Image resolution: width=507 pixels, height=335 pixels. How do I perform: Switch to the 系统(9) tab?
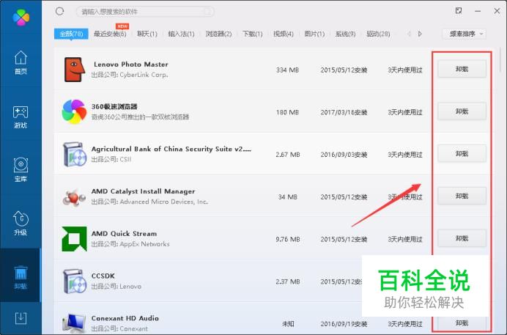click(x=345, y=34)
